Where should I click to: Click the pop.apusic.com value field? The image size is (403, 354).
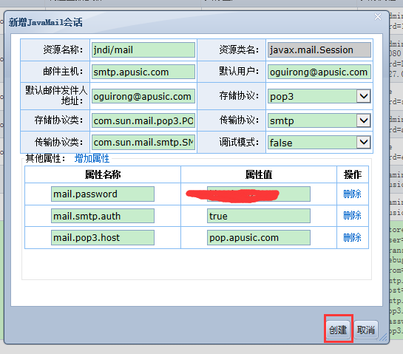[259, 238]
